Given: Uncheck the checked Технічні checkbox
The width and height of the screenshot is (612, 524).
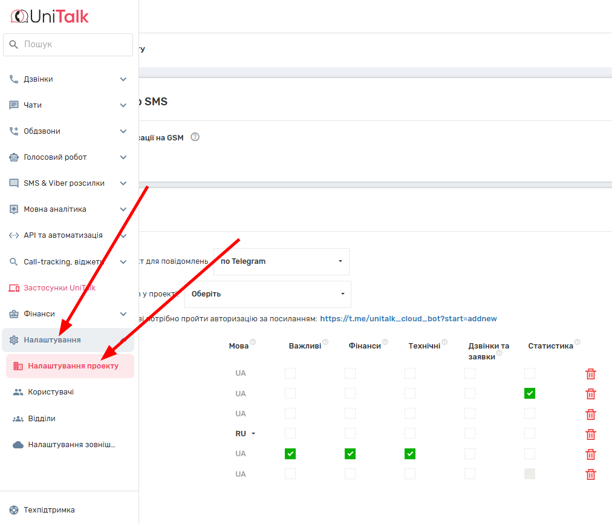Looking at the screenshot, I should point(410,454).
